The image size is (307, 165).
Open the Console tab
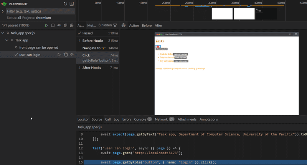tap(143, 119)
